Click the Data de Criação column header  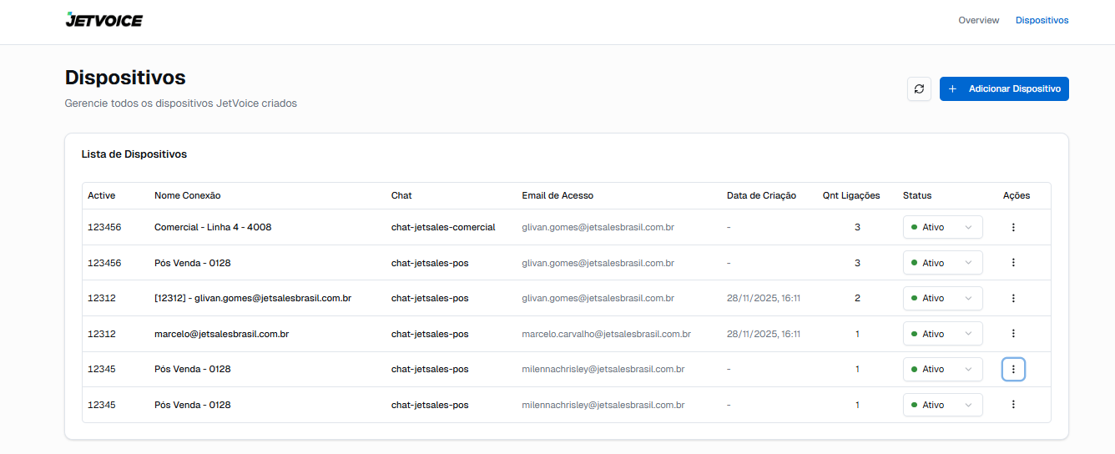tap(761, 196)
